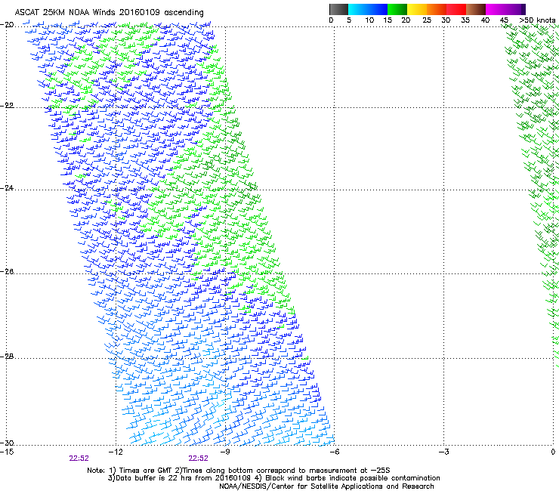This screenshot has height=491, width=559.
Task: Click the "45" color scale label
Action: click(x=504, y=20)
